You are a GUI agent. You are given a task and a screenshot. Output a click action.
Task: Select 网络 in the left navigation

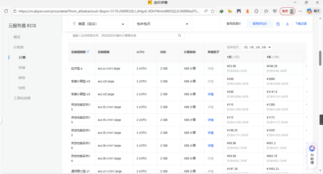[x=22, y=78]
